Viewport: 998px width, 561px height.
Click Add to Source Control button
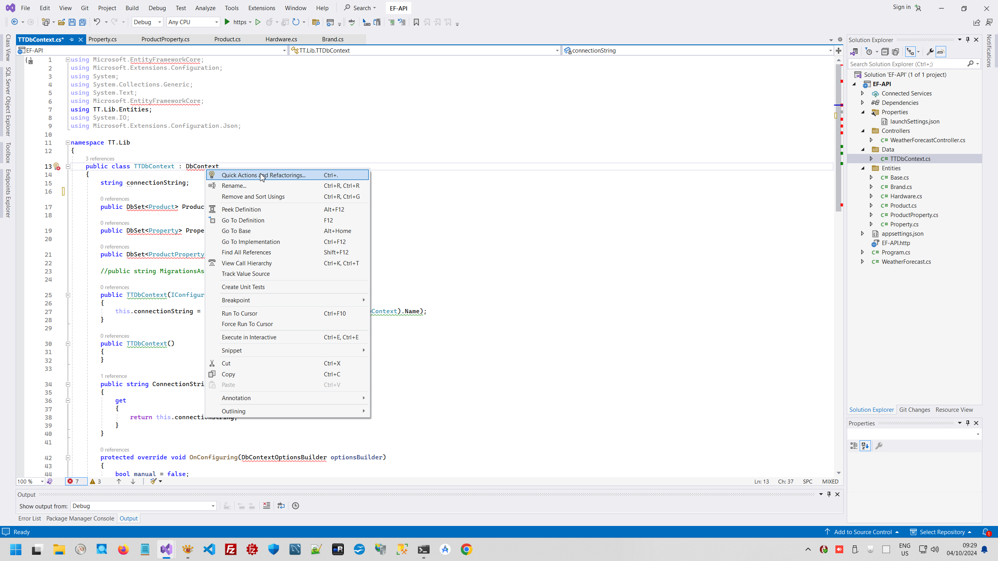862,532
